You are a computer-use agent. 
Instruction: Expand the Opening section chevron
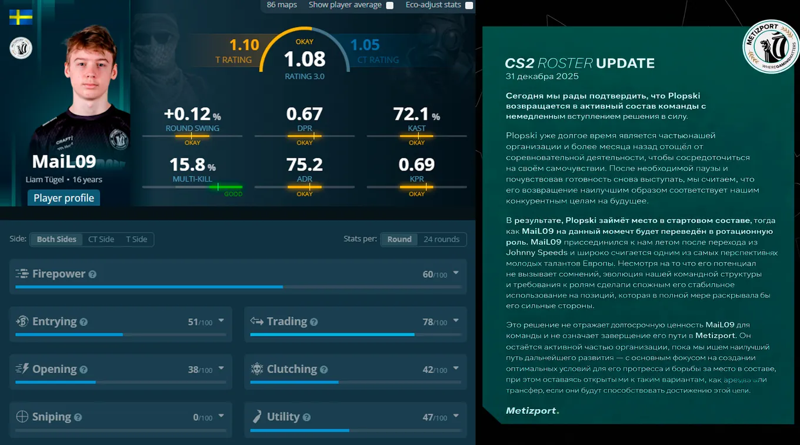click(x=221, y=368)
